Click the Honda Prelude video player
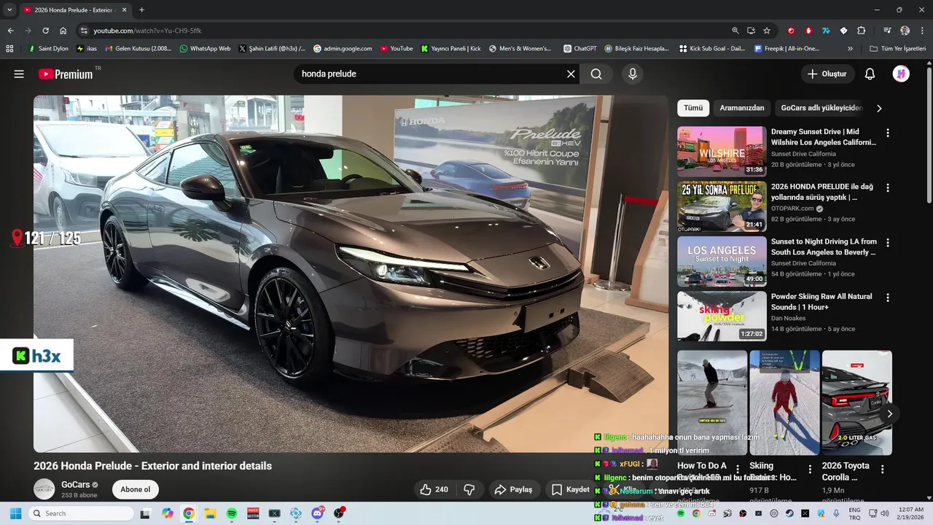933x525 pixels. coord(351,273)
